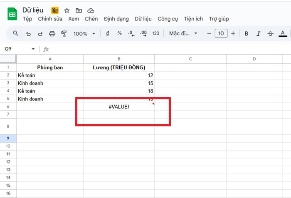The height and width of the screenshot is (198, 291).
Task: Star the Dữ liệu document
Action: click(67, 10)
